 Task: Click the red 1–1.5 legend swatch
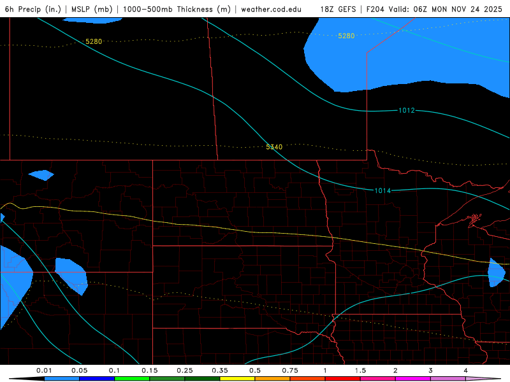pos(343,379)
